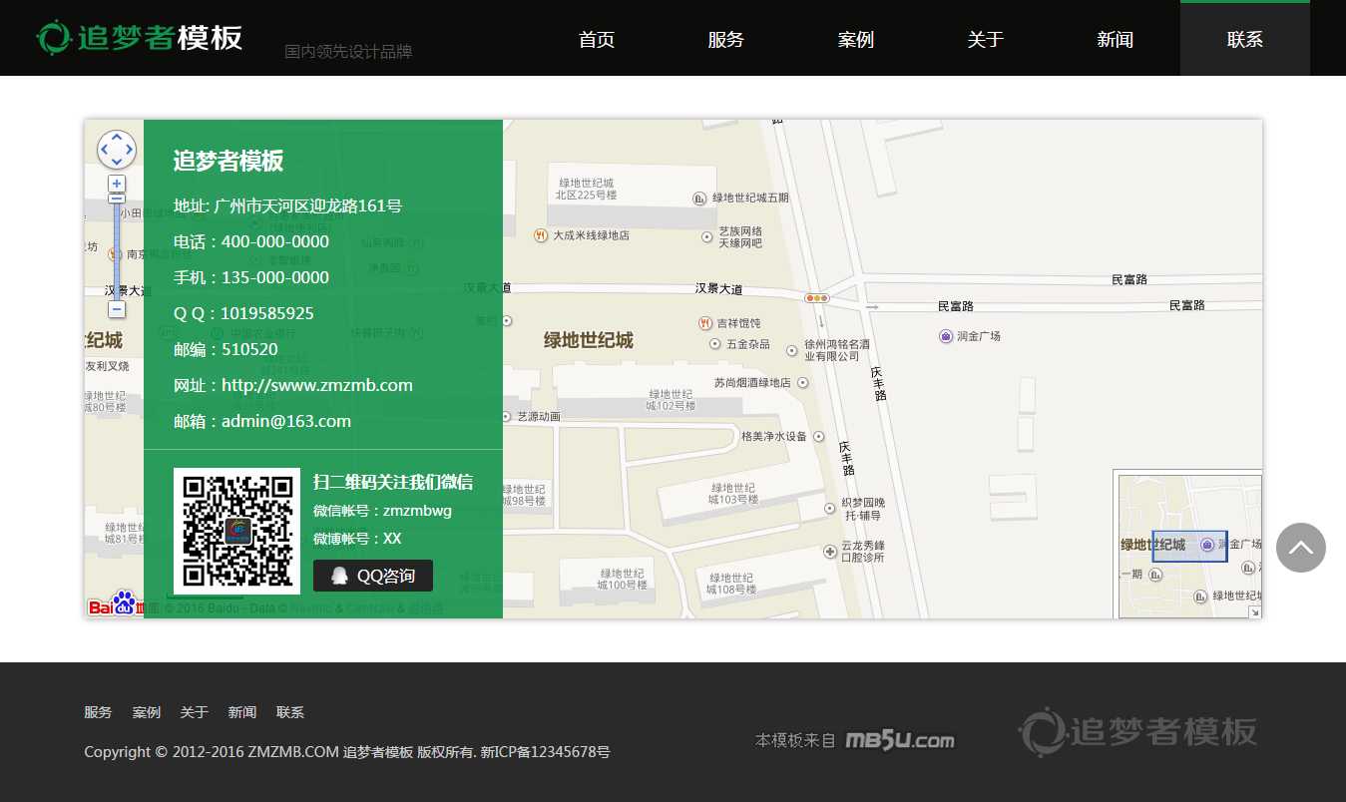Open the 首页 navigation menu item
This screenshot has width=1346, height=802.
pos(597,40)
